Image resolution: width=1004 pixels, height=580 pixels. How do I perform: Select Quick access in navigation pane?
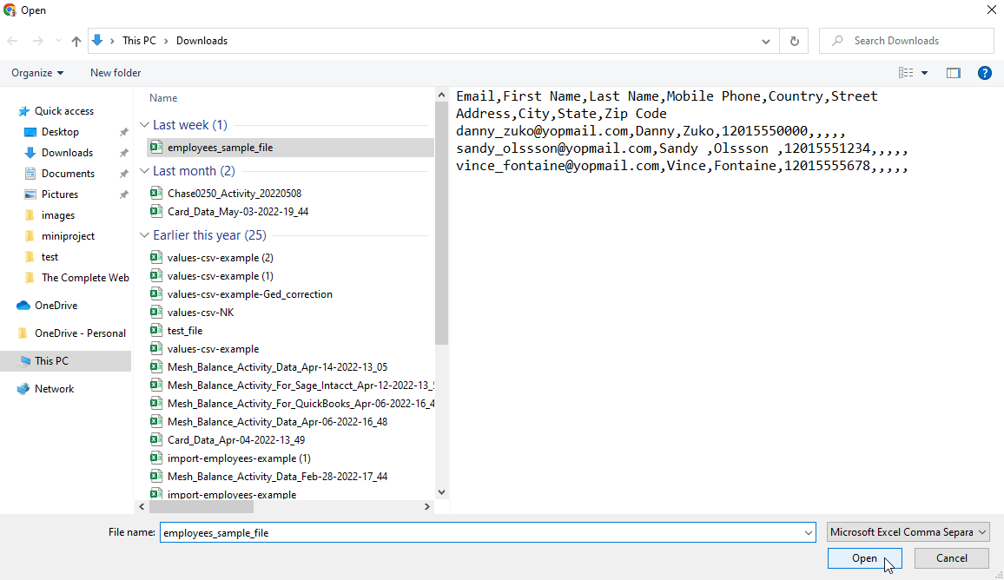[64, 111]
